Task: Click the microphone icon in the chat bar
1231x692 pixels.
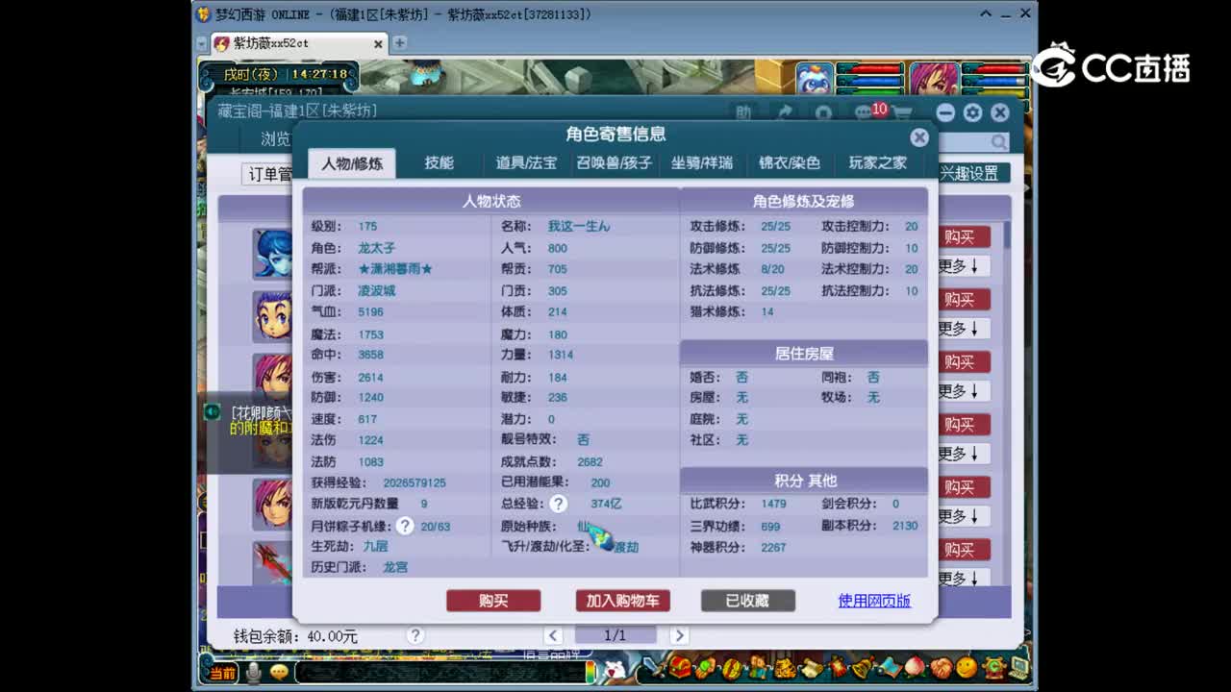Action: coord(254,672)
